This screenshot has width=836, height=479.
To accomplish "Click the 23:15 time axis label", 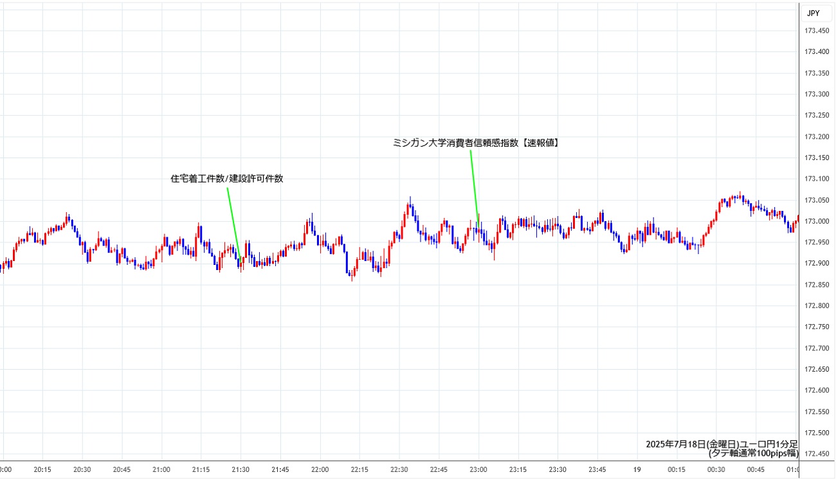I will [518, 470].
